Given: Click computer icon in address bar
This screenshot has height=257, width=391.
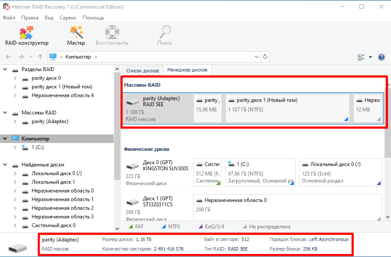Looking at the screenshot, I should [x=53, y=57].
